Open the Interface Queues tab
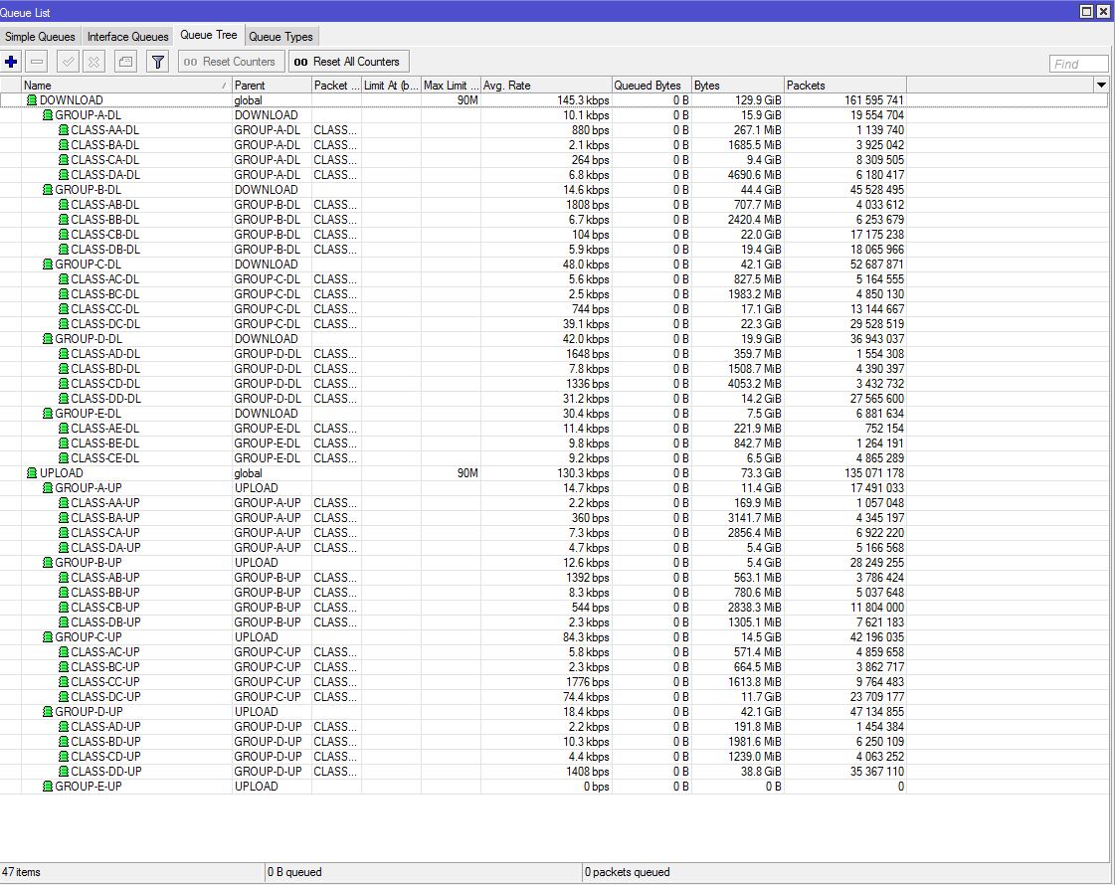This screenshot has height=885, width=1115. [x=127, y=37]
